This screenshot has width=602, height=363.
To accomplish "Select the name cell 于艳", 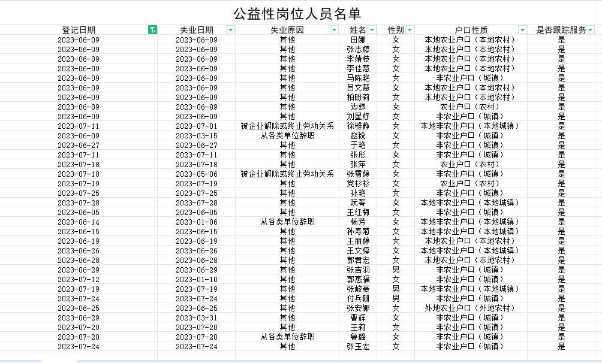I will coord(358,146).
